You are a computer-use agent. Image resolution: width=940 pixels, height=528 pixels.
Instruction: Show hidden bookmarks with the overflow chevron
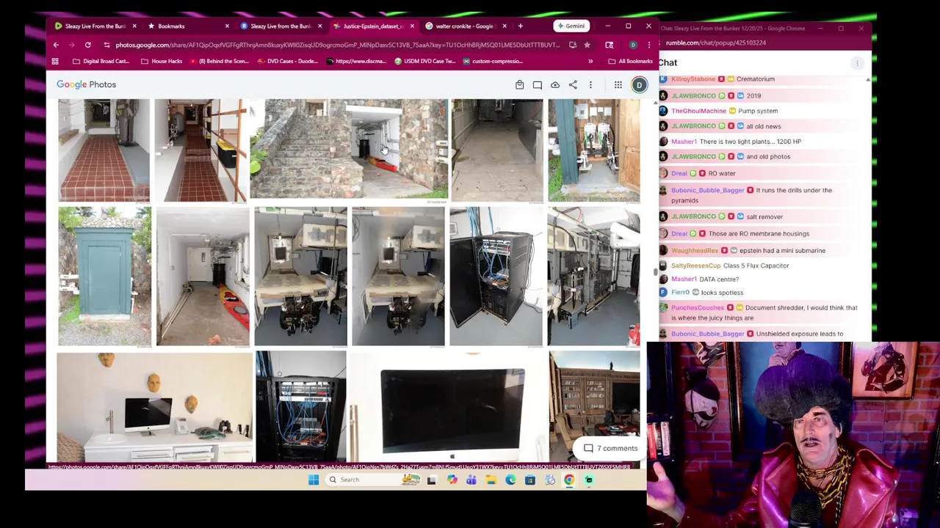(590, 62)
